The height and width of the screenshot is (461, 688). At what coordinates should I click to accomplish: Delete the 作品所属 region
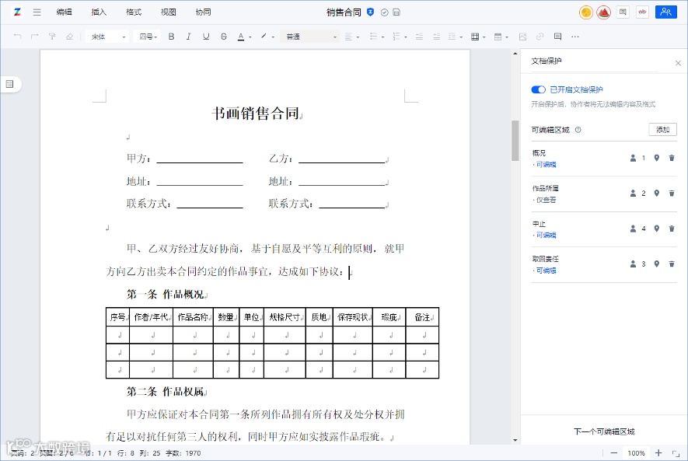pyautogui.click(x=672, y=193)
